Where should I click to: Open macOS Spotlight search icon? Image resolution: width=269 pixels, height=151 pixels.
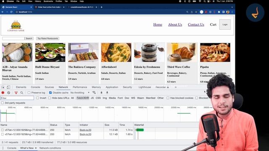pyautogui.click(x=205, y=1)
